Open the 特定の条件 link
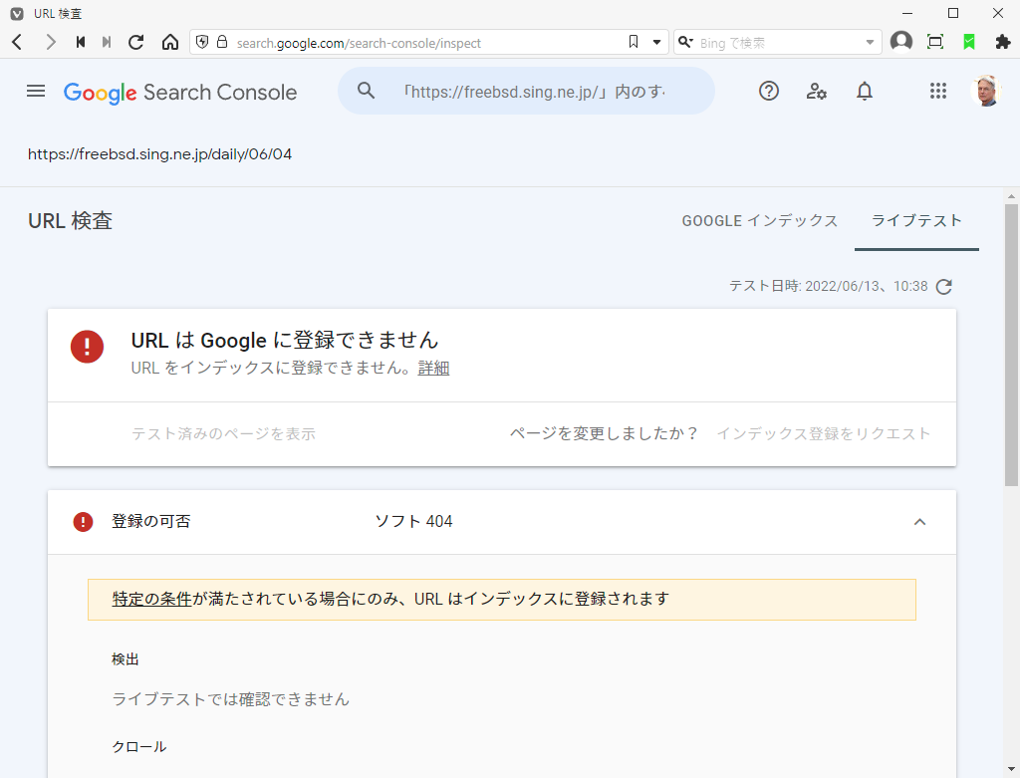This screenshot has height=778, width=1020. point(152,599)
